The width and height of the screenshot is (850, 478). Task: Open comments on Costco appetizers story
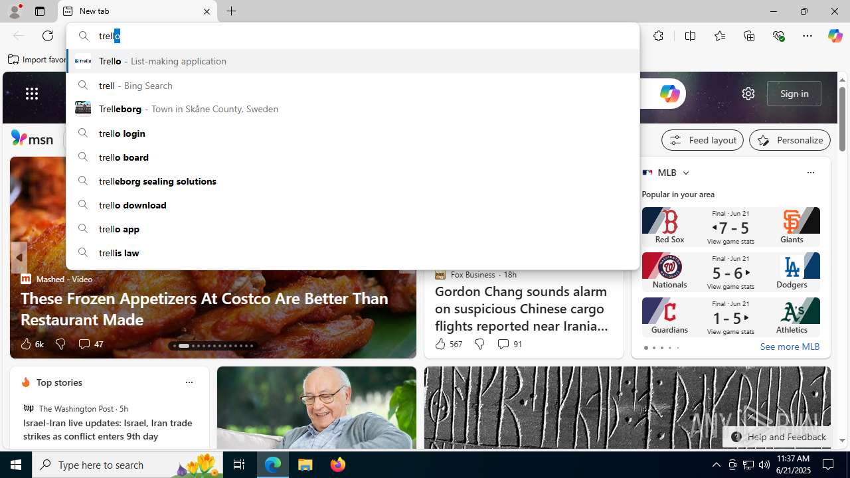[90, 344]
